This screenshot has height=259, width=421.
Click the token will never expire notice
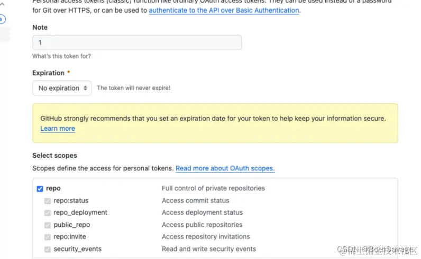click(133, 88)
